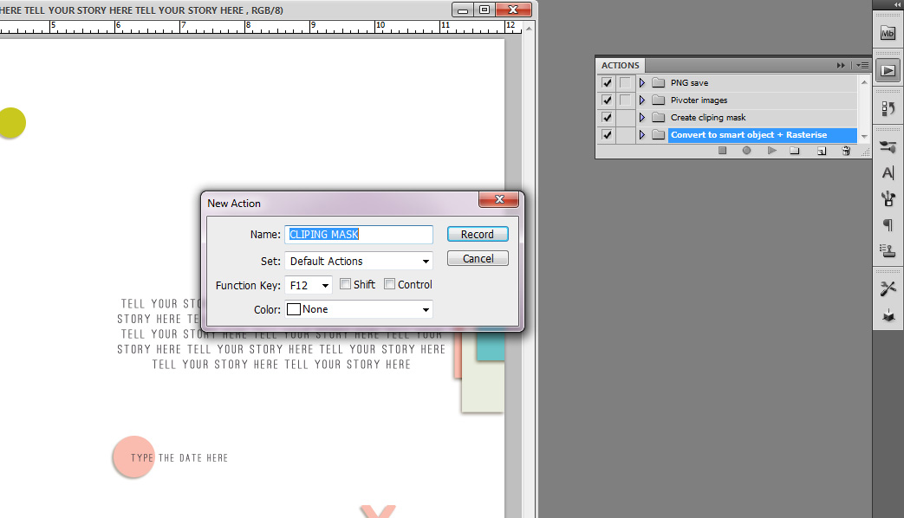Create a new action set via folder icon
Viewport: 904px width, 518px height.
tap(795, 151)
